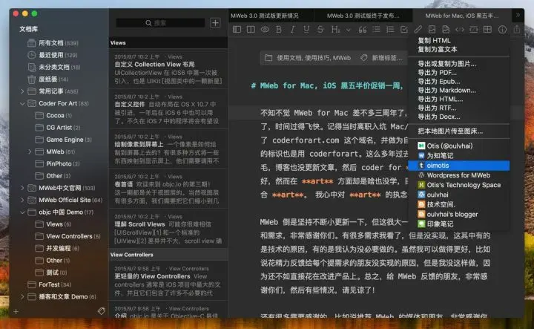Choose 导出为 Epub menu item
This screenshot has height=329, width=534.
pos(459,82)
